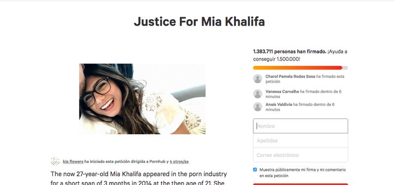Click the 'Justice For Mia Khalifa' title
Viewport: 395px width, 185px height.
click(199, 22)
